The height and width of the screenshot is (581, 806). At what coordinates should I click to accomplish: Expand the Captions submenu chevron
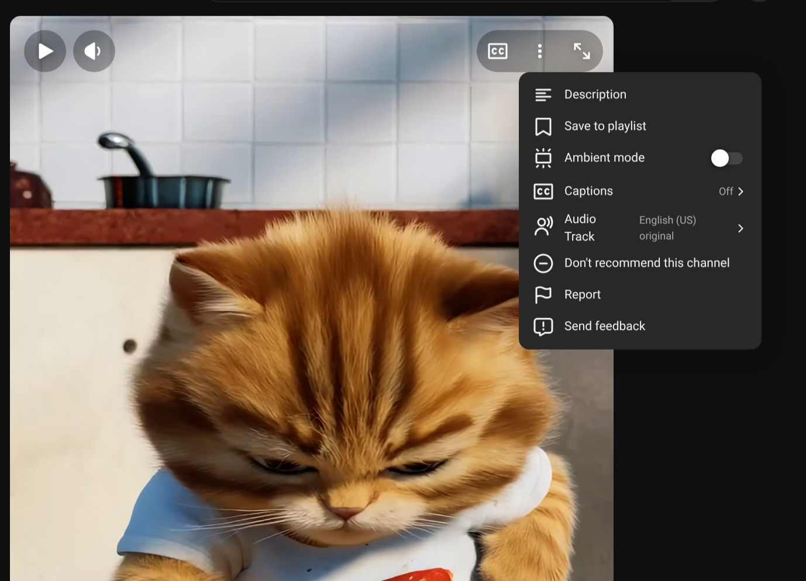740,191
